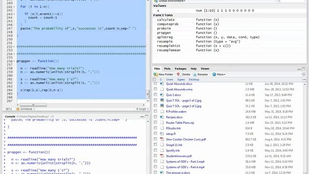Open Quiet Abounds.docx file
This screenshot has width=309, height=174.
click(x=179, y=84)
